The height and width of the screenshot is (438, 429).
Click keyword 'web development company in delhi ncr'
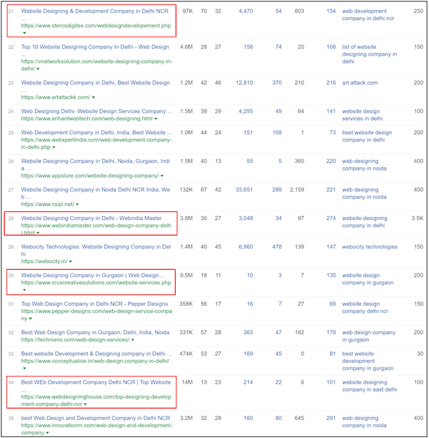(368, 15)
